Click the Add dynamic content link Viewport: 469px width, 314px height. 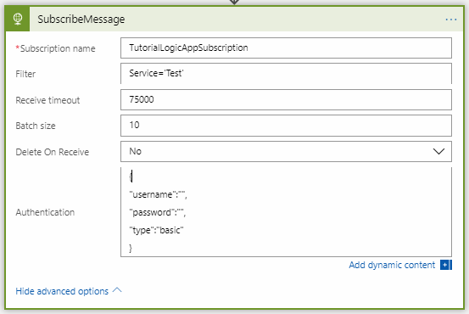392,265
